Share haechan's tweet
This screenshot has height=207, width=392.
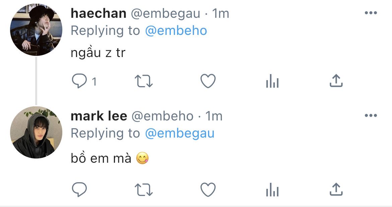[x=336, y=81]
